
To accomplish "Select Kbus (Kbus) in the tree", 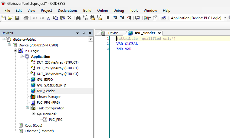I will click(x=34, y=125).
